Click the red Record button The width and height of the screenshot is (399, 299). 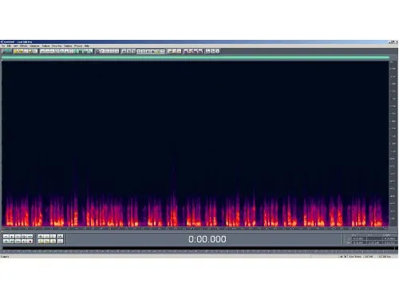point(30,242)
